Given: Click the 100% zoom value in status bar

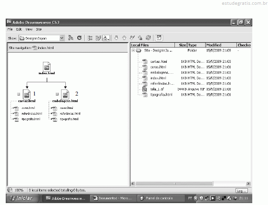Looking at the screenshot, I should [19, 190].
